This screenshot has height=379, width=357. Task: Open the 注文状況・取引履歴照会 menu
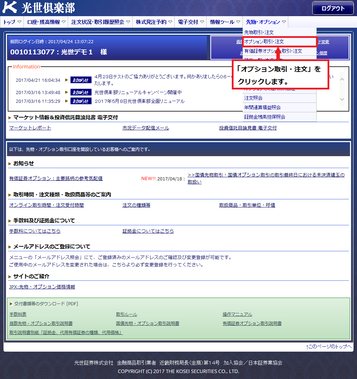[x=100, y=22]
